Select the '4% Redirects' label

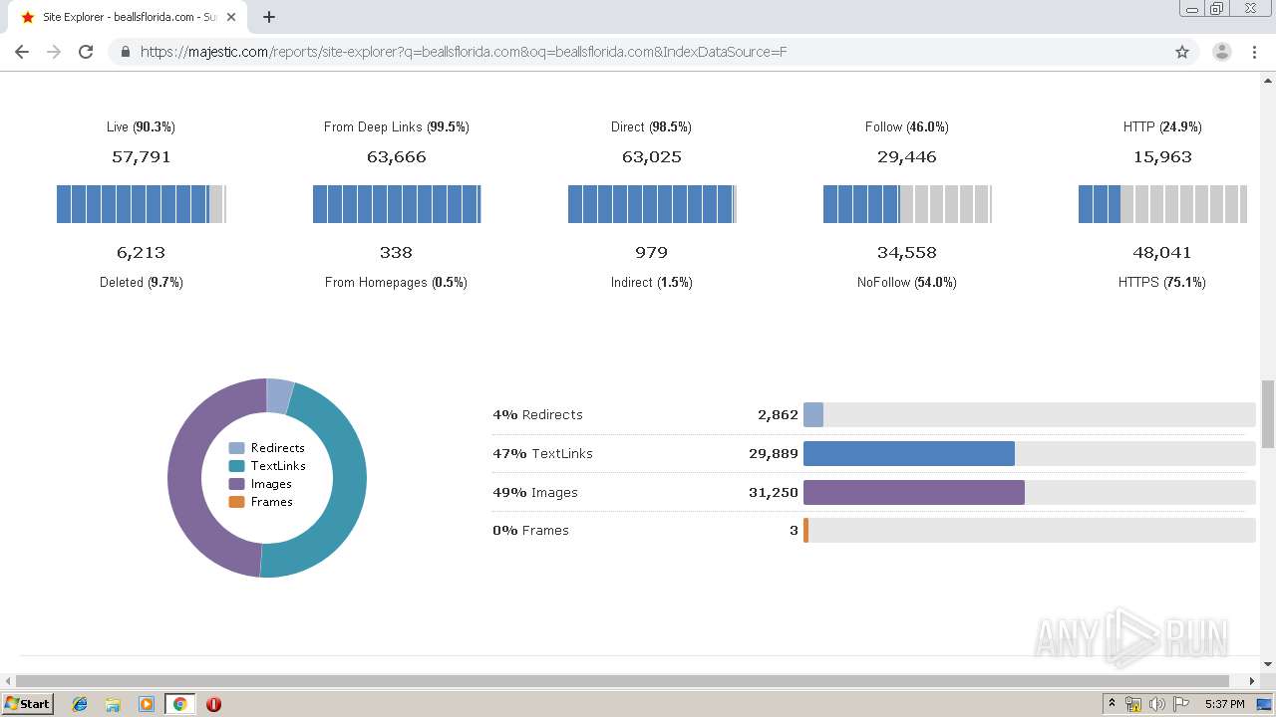pyautogui.click(x=537, y=414)
